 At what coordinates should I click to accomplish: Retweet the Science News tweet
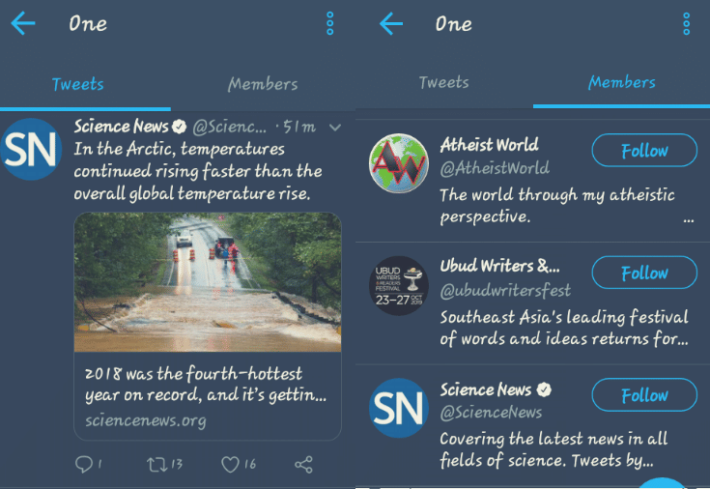tap(156, 465)
